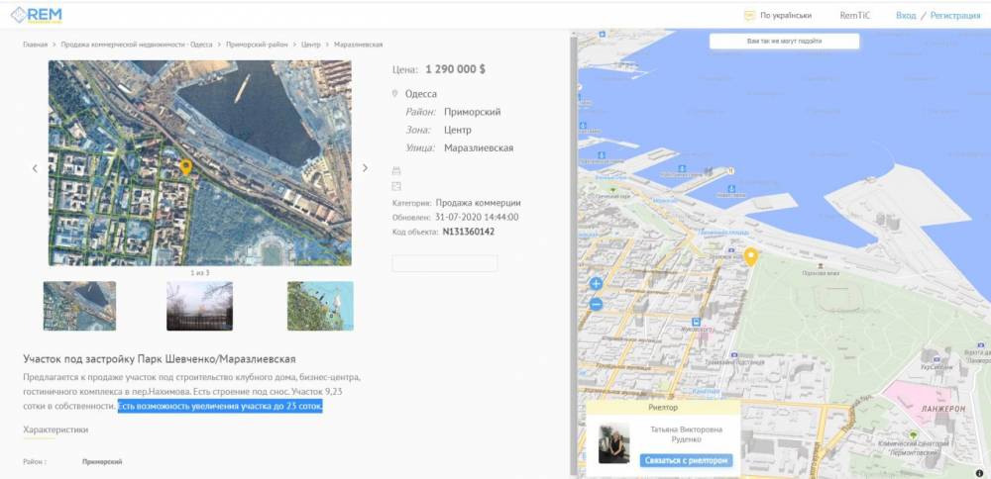Select the second photo thumbnail
The height and width of the screenshot is (479, 991).
tap(200, 306)
